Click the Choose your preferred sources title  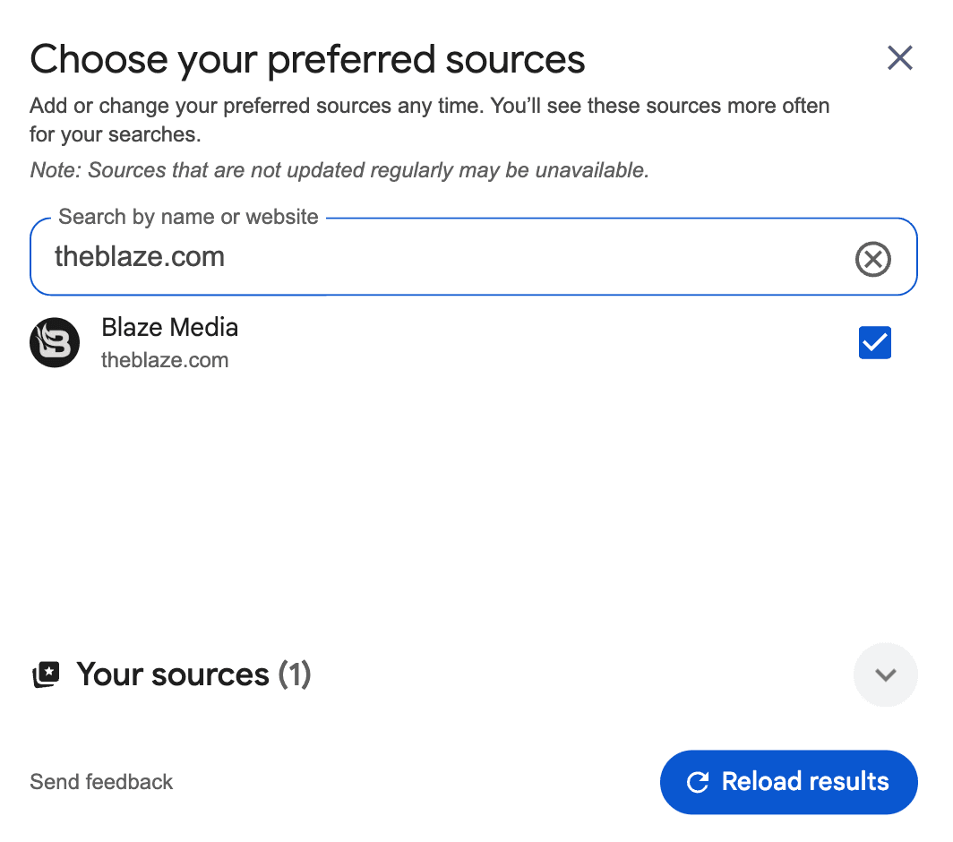click(x=307, y=59)
